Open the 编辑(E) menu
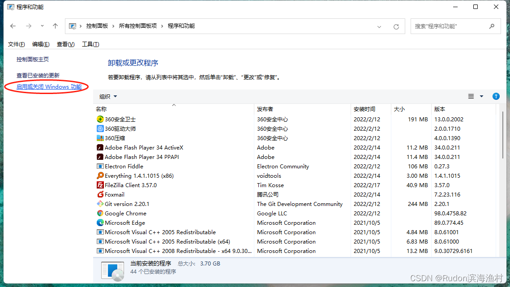Screen dimensions: 510x287 [x=41, y=44]
